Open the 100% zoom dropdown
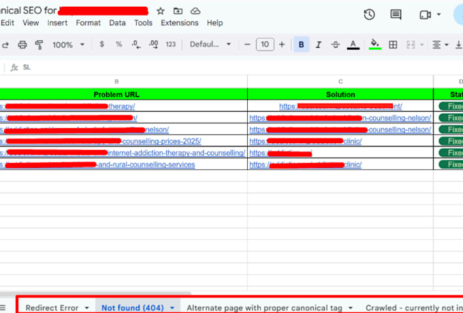 pyautogui.click(x=68, y=45)
